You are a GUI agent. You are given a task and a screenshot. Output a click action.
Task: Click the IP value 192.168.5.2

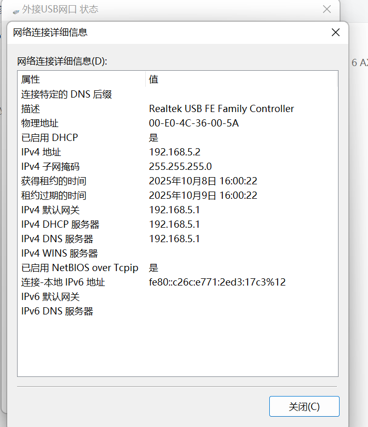pos(175,152)
